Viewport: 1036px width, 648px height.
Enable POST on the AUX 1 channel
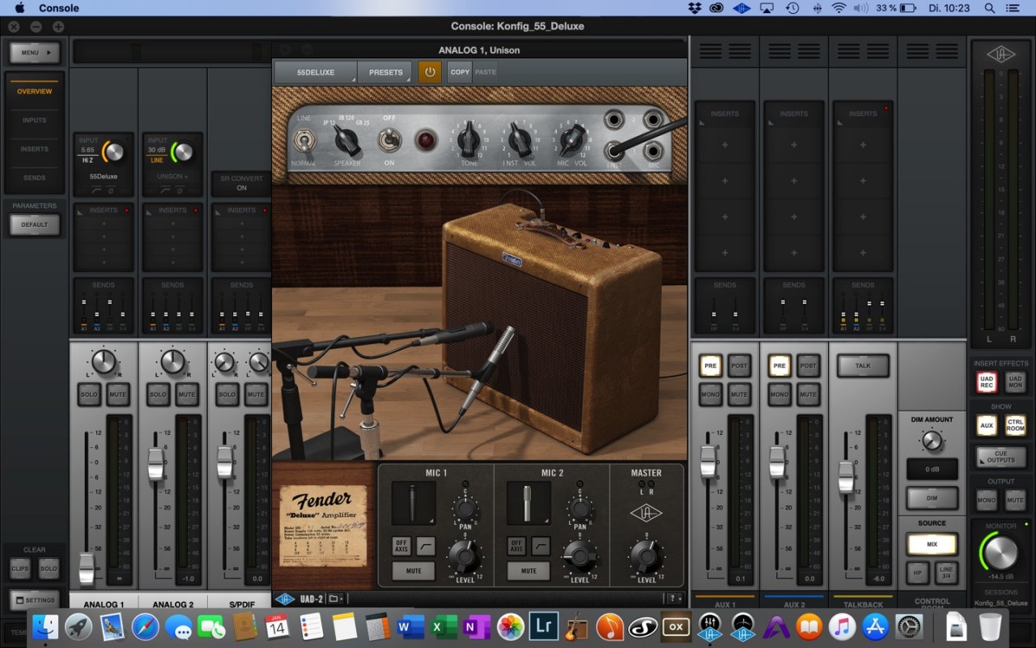coord(739,365)
